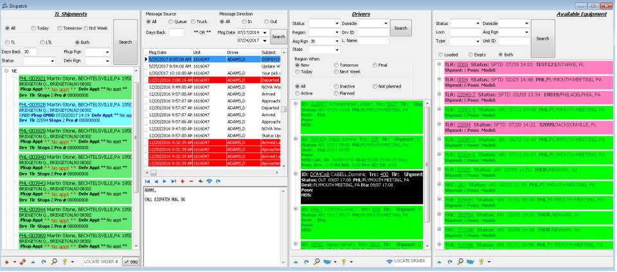Go to last message record
Viewport: 617px width, 272px height.
(174, 181)
